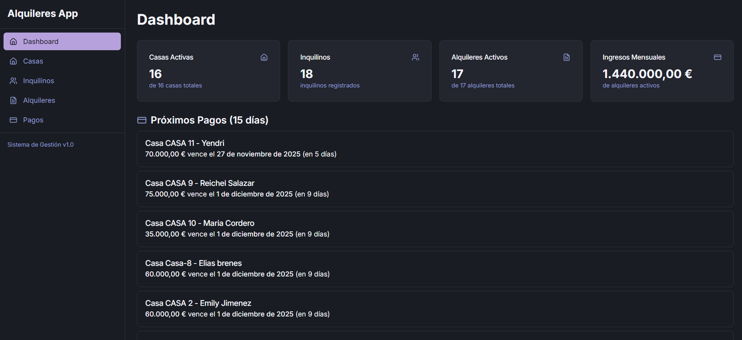Click the 'de alquileres activos' text
742x340 pixels.
click(x=631, y=85)
